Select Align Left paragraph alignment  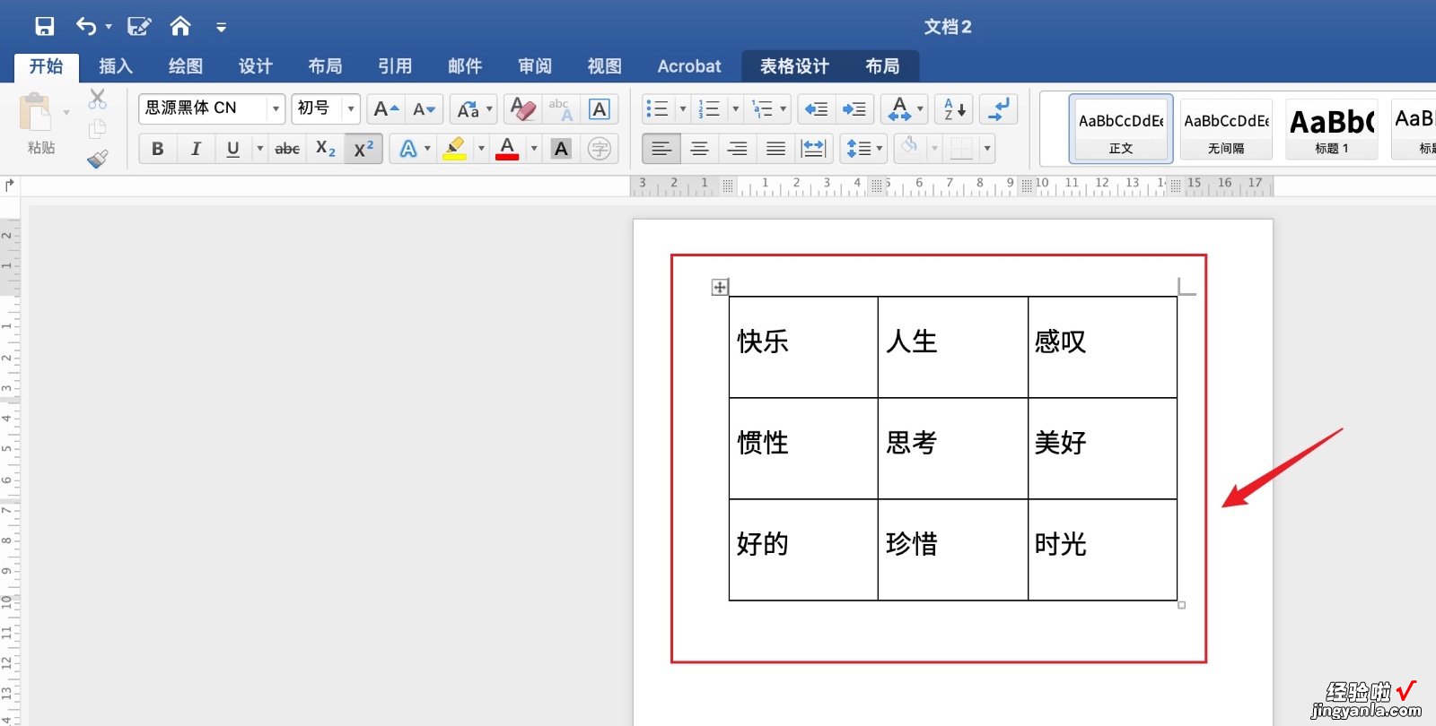pos(661,149)
